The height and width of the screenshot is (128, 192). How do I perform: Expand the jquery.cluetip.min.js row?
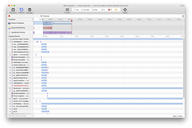[x=10, y=78]
